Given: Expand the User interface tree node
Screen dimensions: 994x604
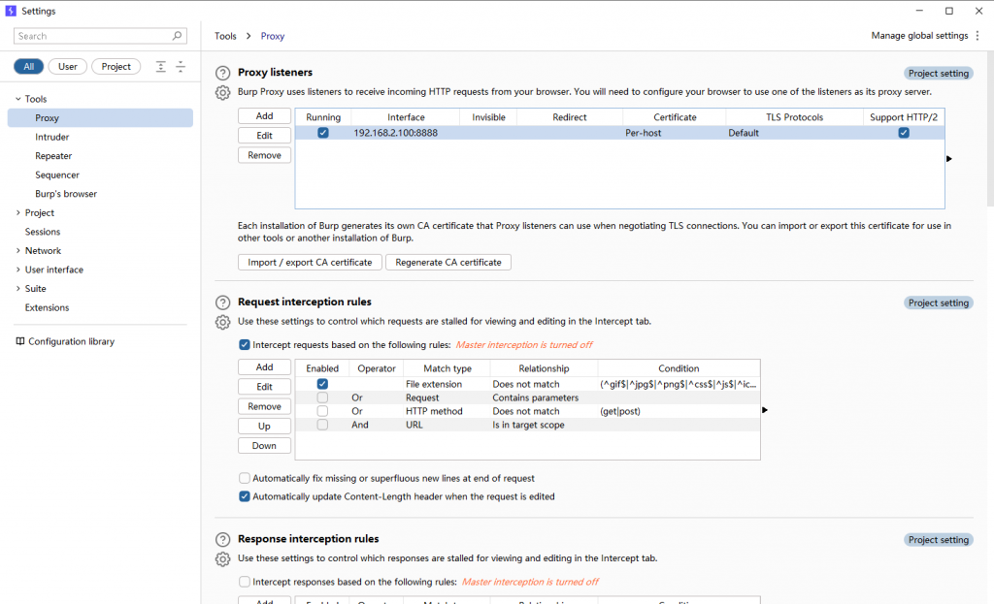Looking at the screenshot, I should [17, 270].
